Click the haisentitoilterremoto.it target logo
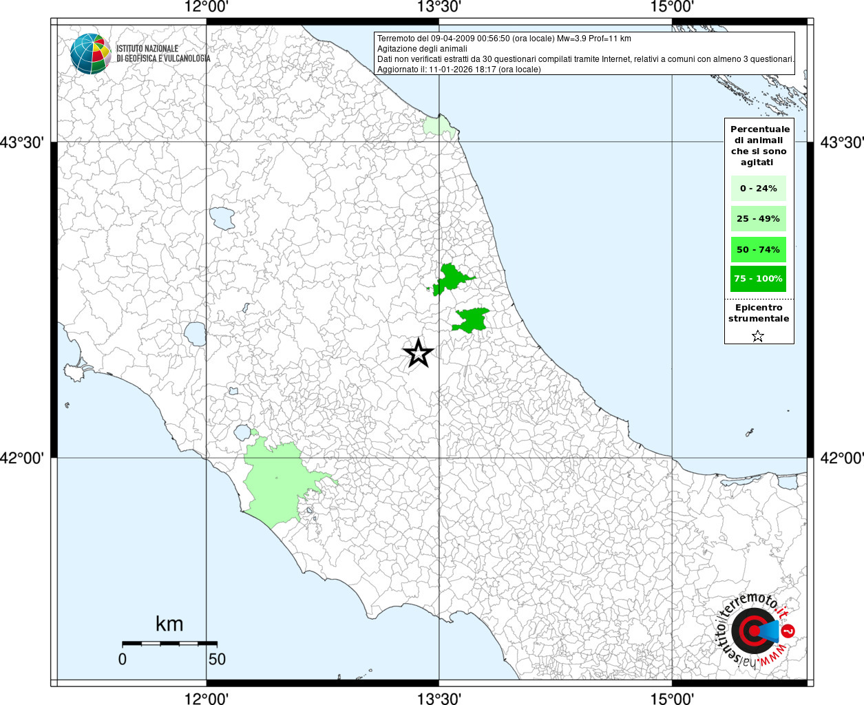Screen dimensions: 864x705 tap(755, 631)
